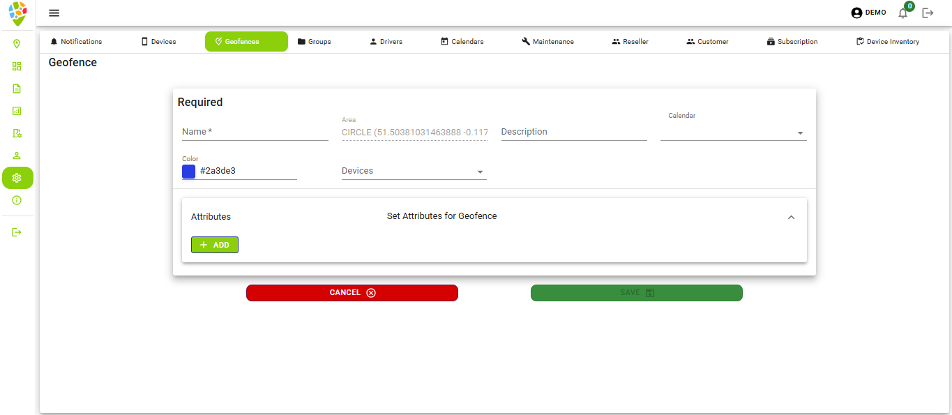Click the green ADD attribute button

point(215,245)
